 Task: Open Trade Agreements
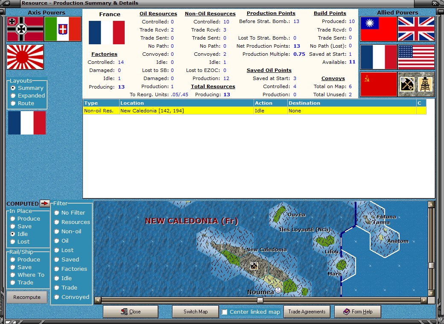click(x=307, y=312)
